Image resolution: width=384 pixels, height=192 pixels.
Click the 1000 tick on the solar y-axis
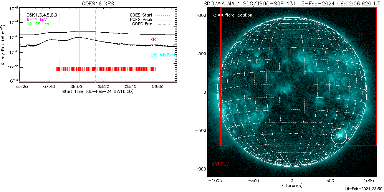point(200,15)
